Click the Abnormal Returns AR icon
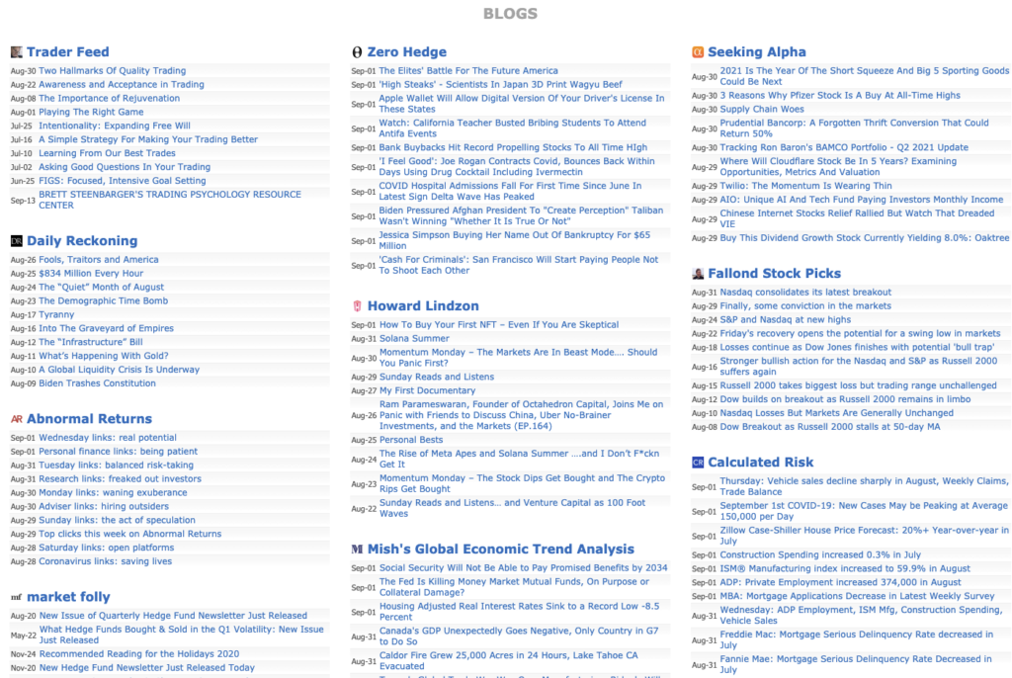The width and height of the screenshot is (1012, 678). pyautogui.click(x=16, y=419)
